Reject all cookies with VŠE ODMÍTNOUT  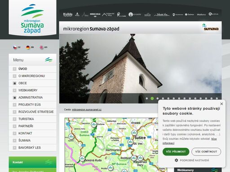tap(206, 152)
